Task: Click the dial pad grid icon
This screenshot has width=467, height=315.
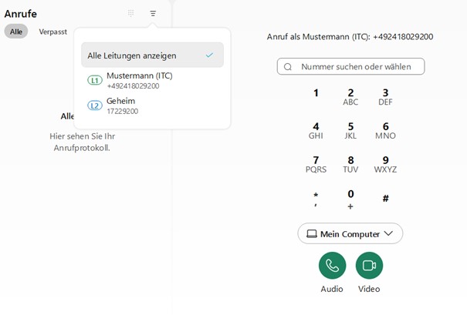Action: click(130, 13)
